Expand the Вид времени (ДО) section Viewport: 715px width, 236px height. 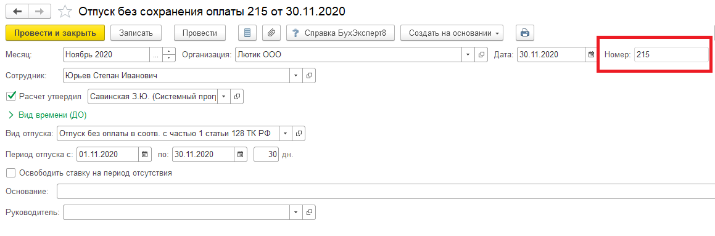[x=48, y=115]
